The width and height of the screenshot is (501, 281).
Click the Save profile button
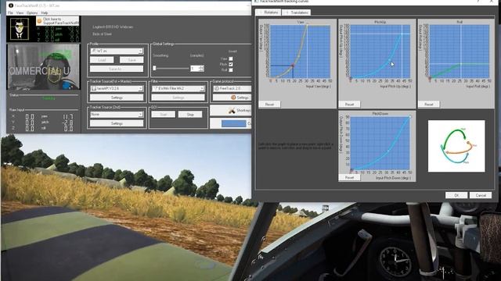[132, 60]
